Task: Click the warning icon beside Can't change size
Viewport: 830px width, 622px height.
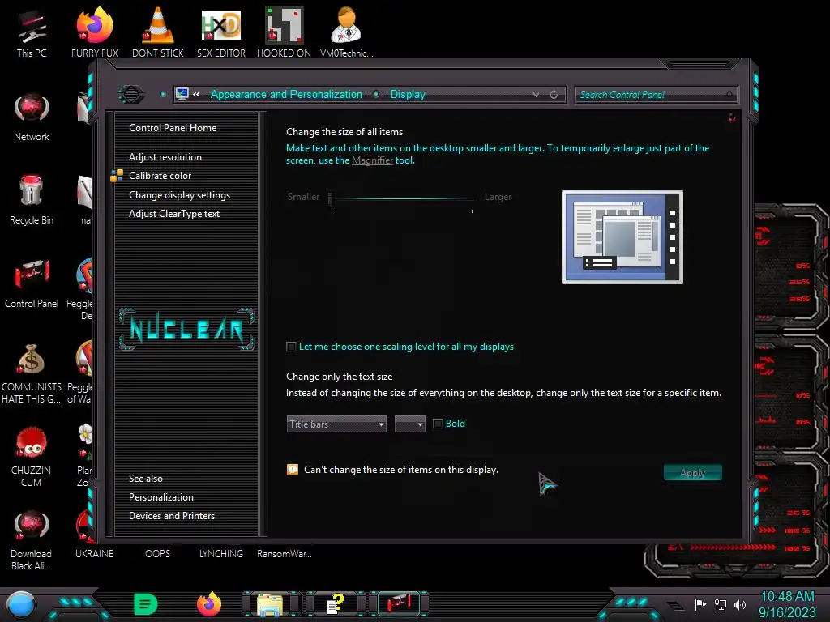Action: (292, 470)
